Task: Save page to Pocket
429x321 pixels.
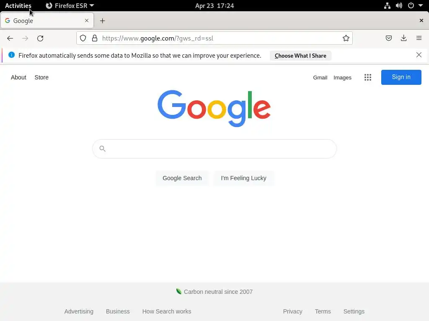Action: click(x=389, y=38)
